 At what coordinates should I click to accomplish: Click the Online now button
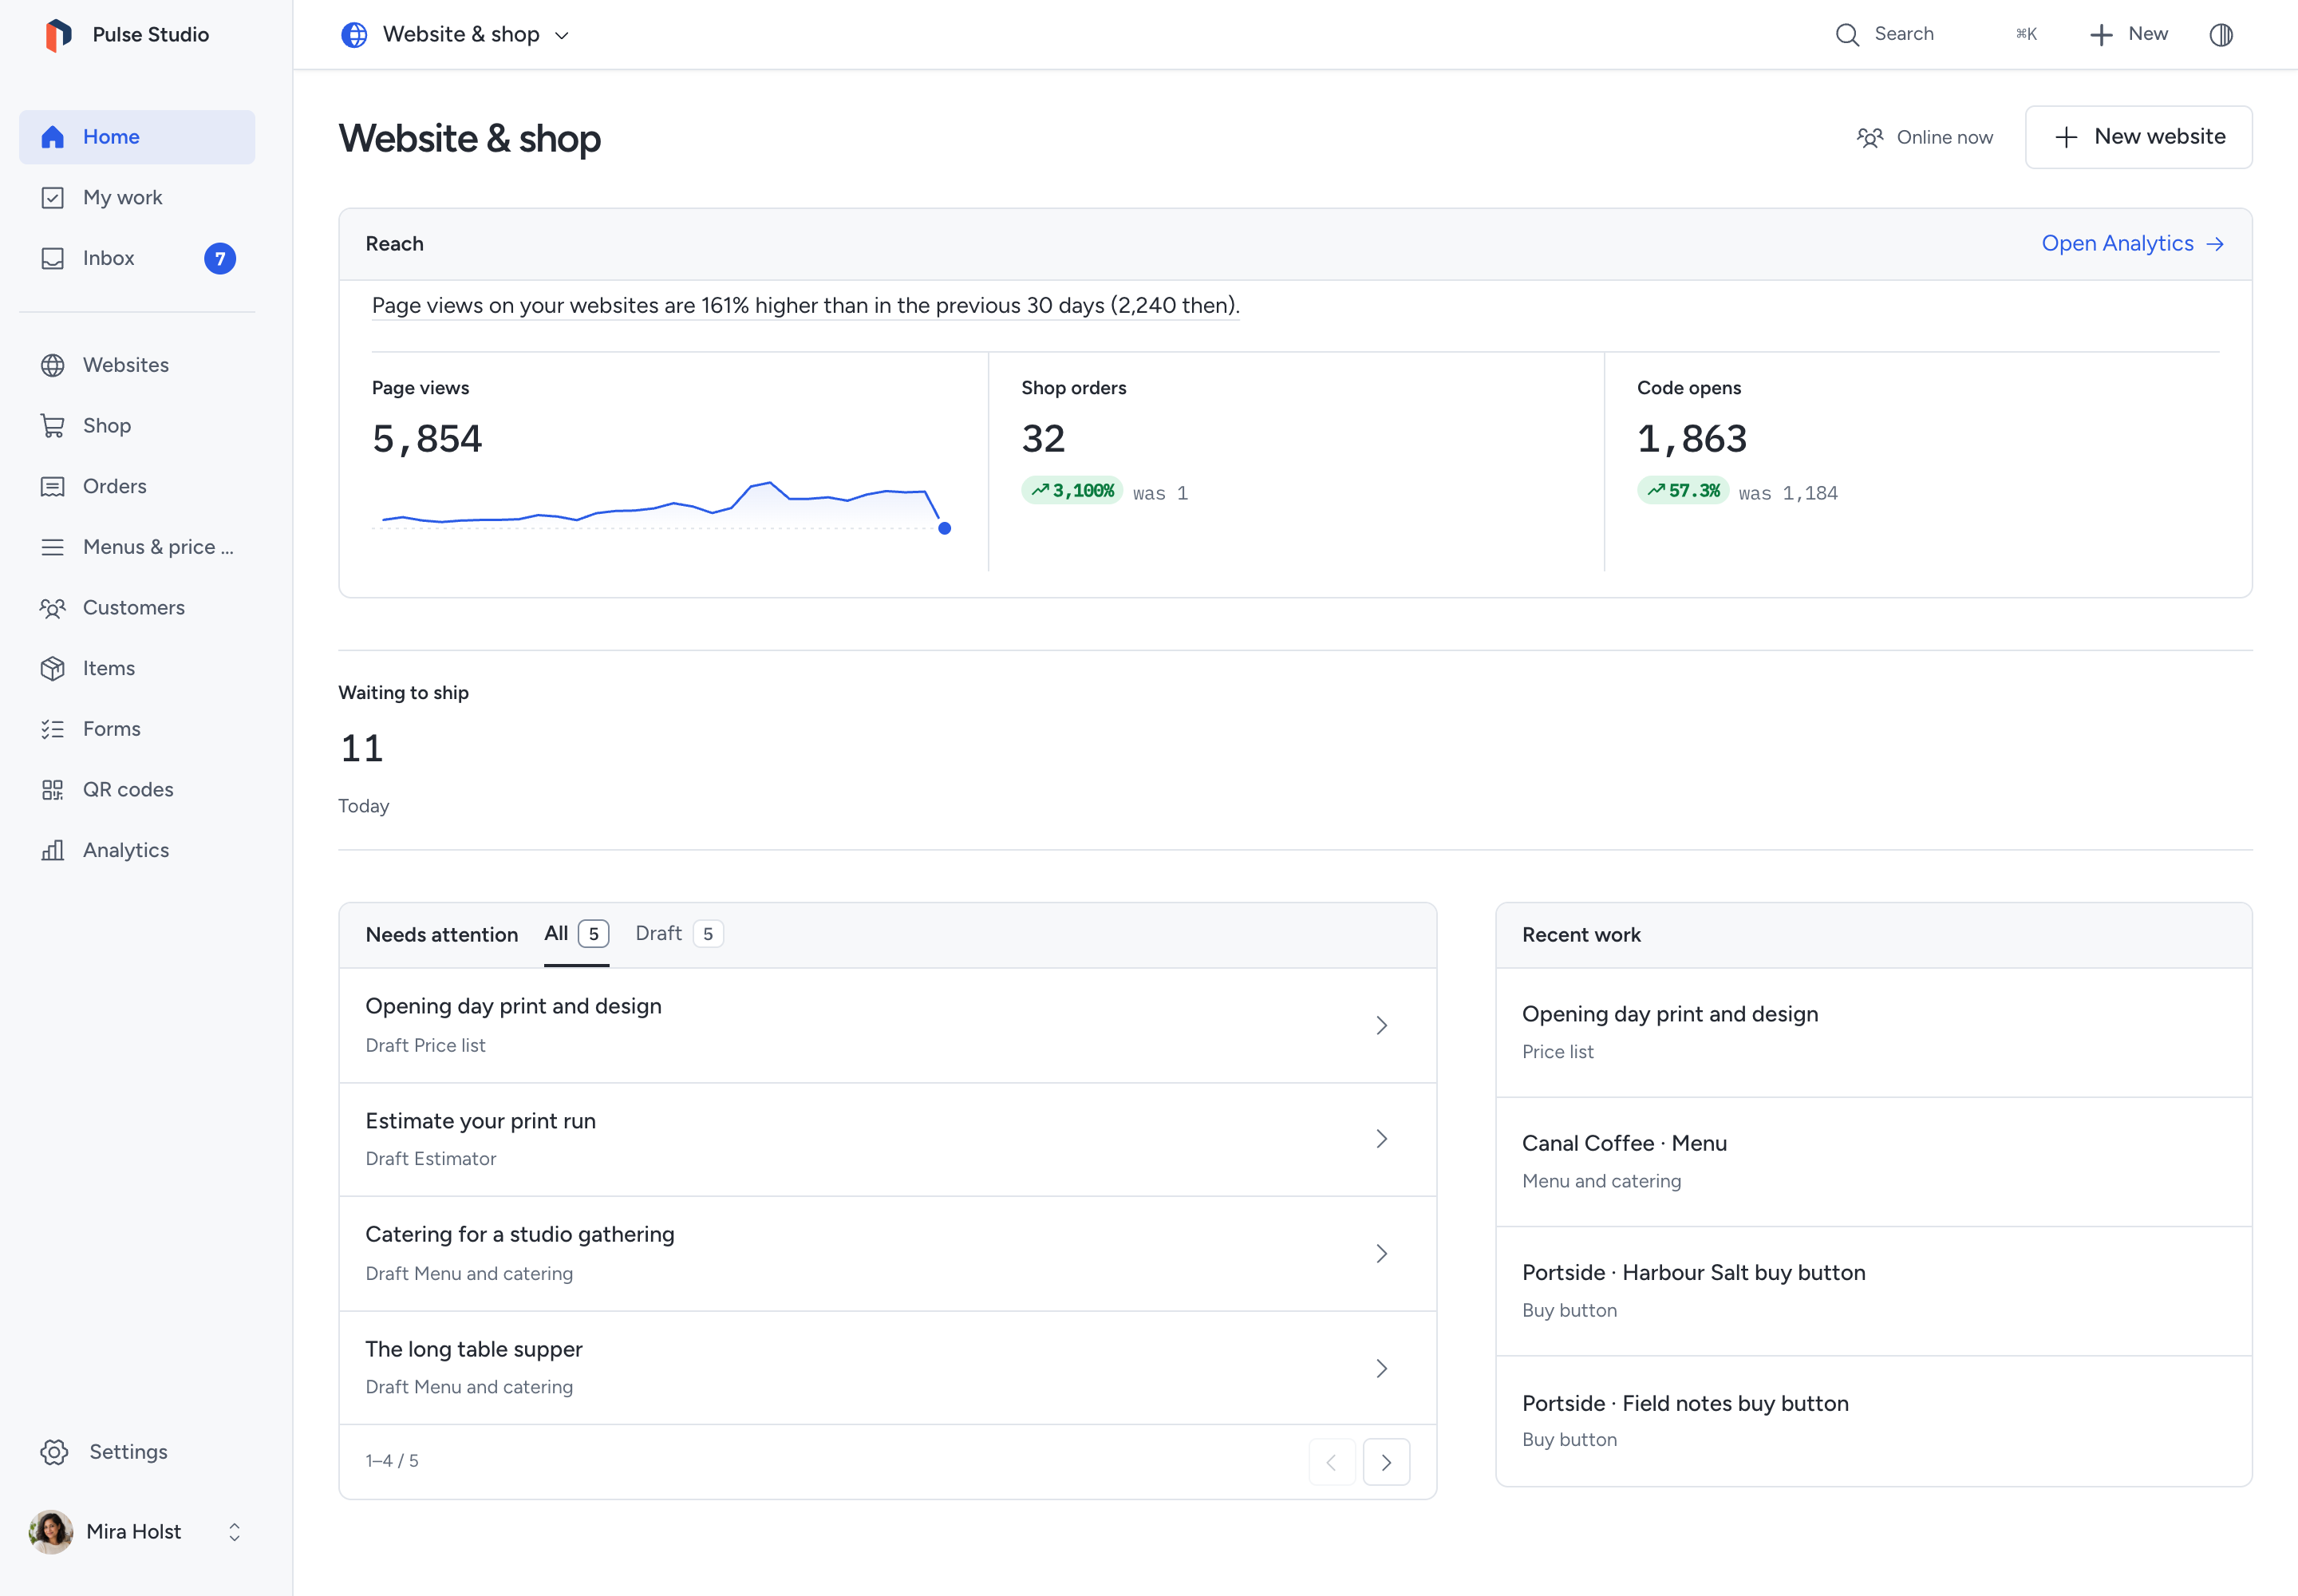pos(1924,137)
